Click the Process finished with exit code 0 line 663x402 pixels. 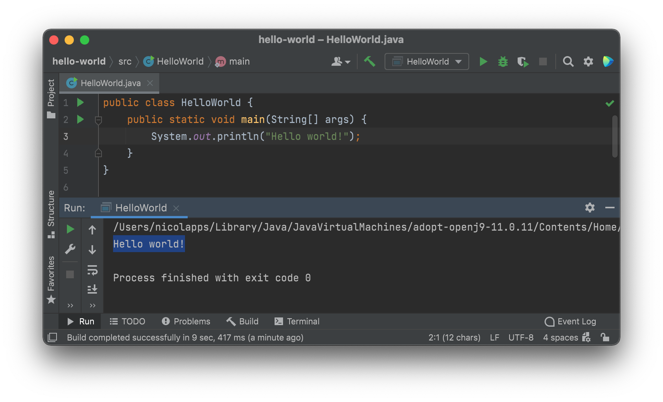tap(212, 278)
